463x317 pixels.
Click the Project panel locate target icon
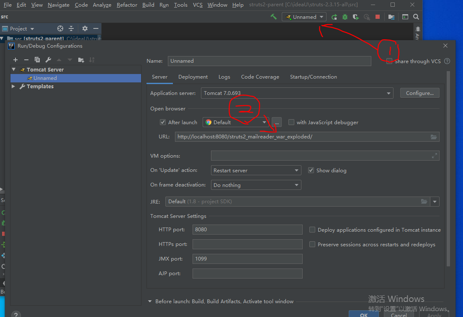click(x=60, y=28)
